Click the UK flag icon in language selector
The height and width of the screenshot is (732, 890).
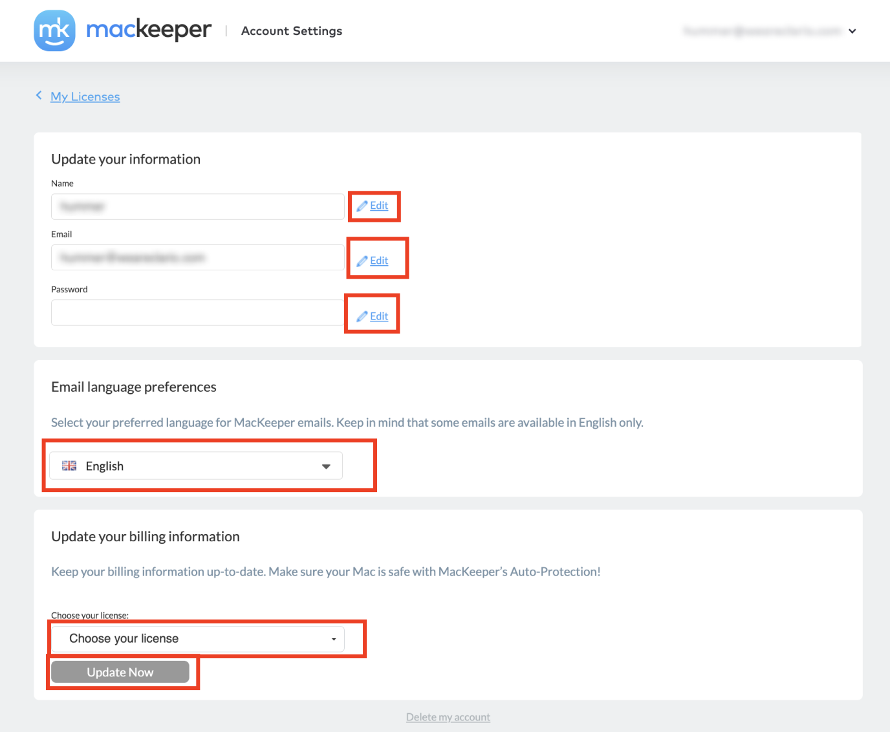click(x=69, y=466)
